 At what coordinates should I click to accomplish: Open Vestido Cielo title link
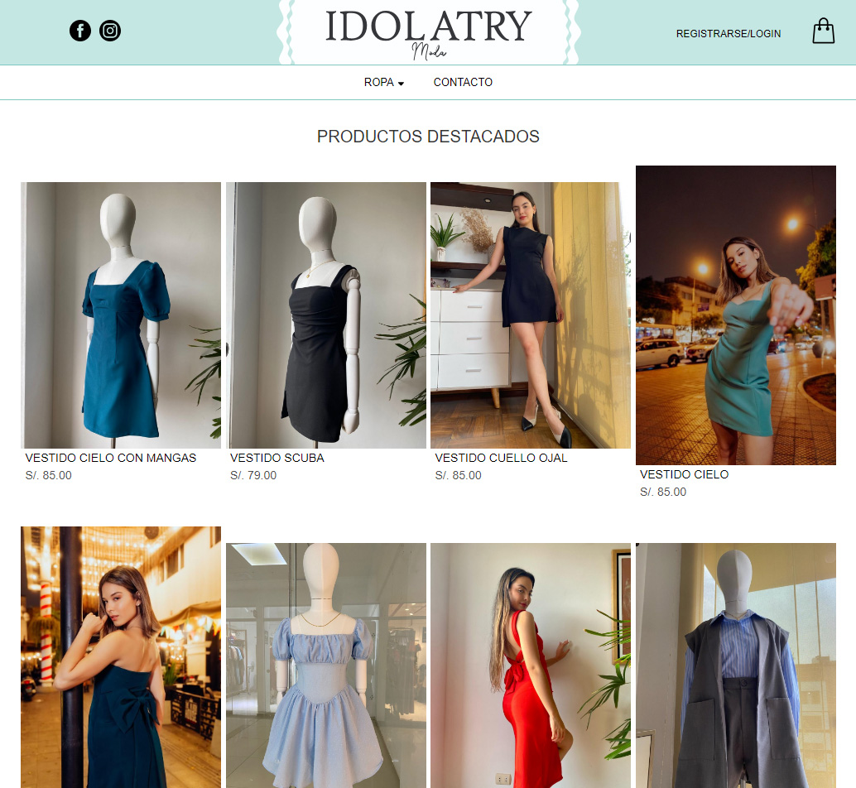(x=684, y=474)
